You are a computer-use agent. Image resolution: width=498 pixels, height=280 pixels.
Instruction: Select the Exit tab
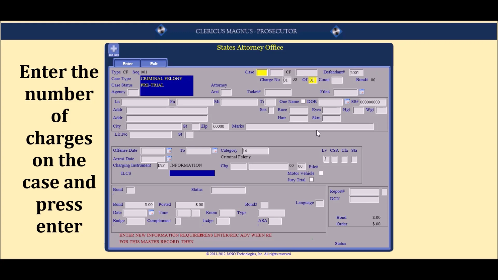pyautogui.click(x=154, y=64)
